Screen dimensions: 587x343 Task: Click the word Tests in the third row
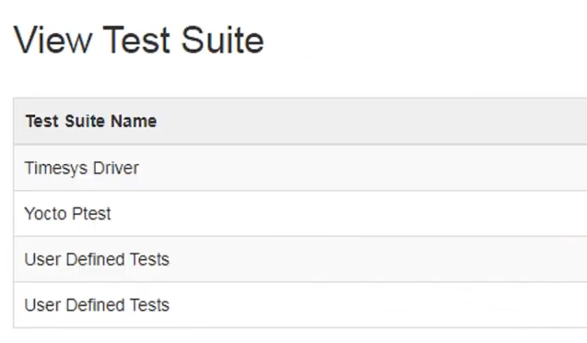click(149, 259)
